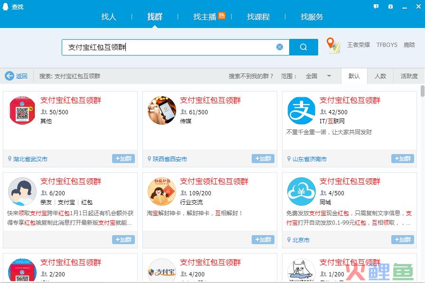Click the magnifier search button
425x283 pixels.
303,47
